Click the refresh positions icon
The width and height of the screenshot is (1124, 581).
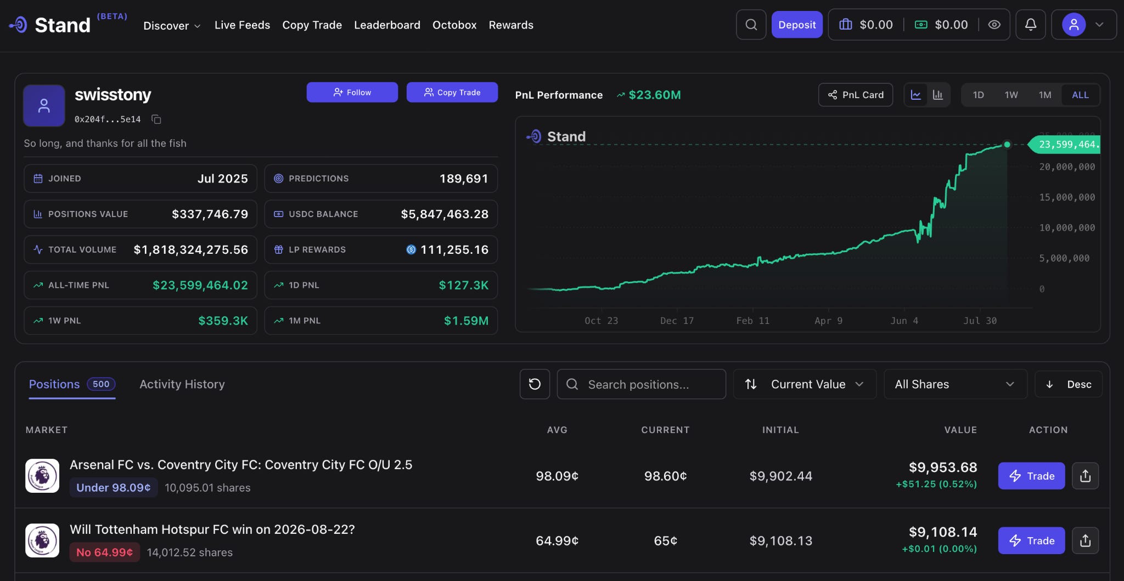(535, 384)
